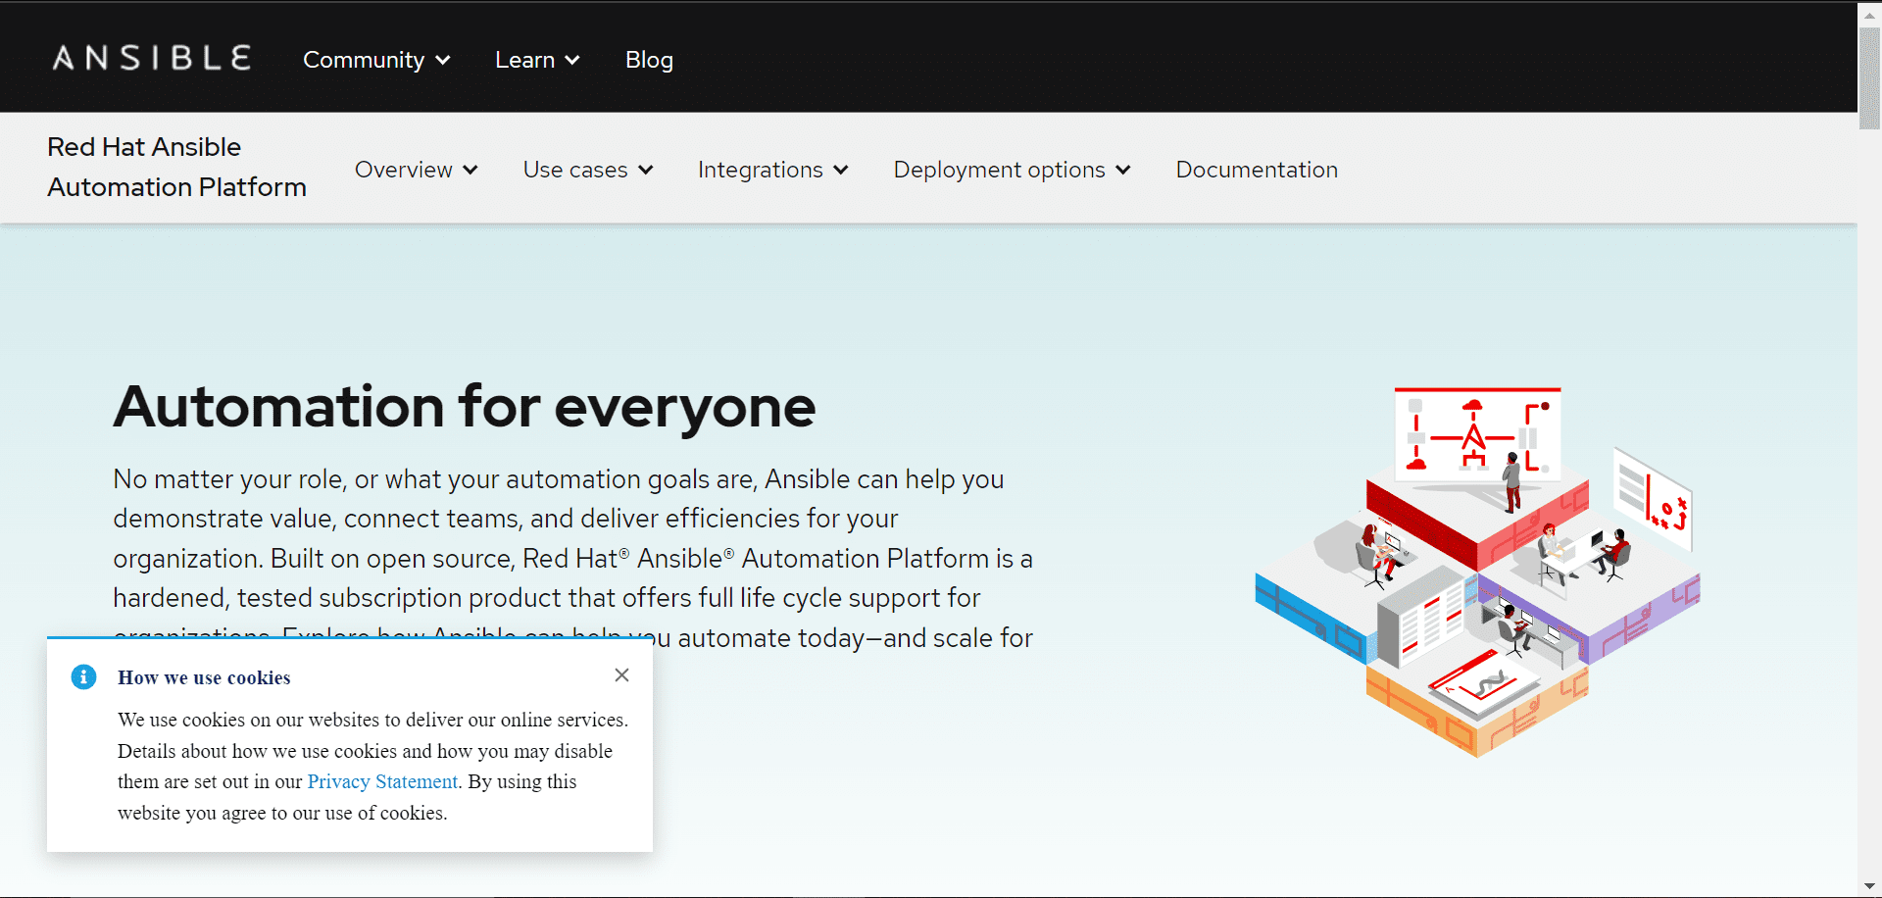Open the Privacy Statement link
The image size is (1882, 898).
coord(381,781)
